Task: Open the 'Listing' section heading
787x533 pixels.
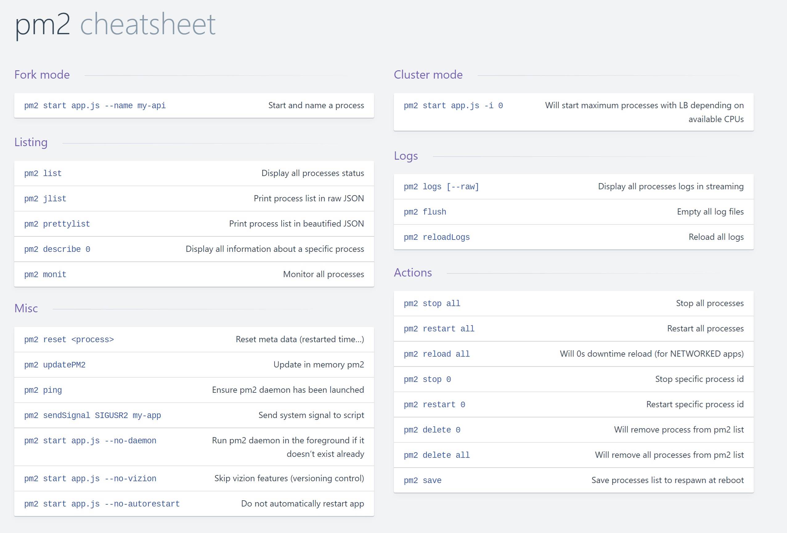Action: coord(31,142)
